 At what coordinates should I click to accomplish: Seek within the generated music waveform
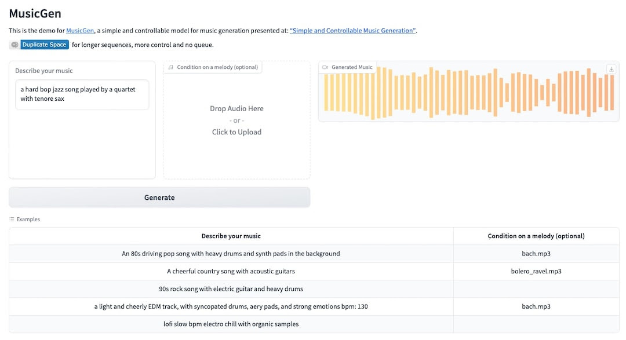469,93
